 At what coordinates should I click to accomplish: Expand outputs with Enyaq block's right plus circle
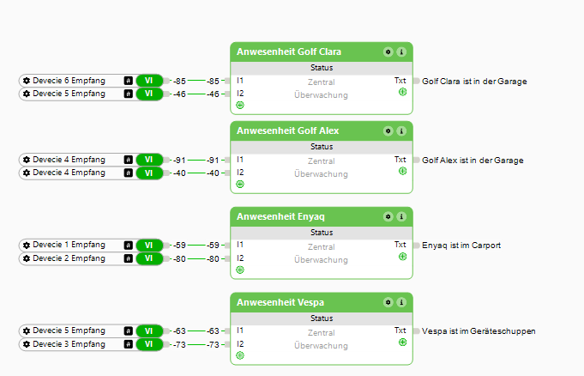(x=402, y=256)
